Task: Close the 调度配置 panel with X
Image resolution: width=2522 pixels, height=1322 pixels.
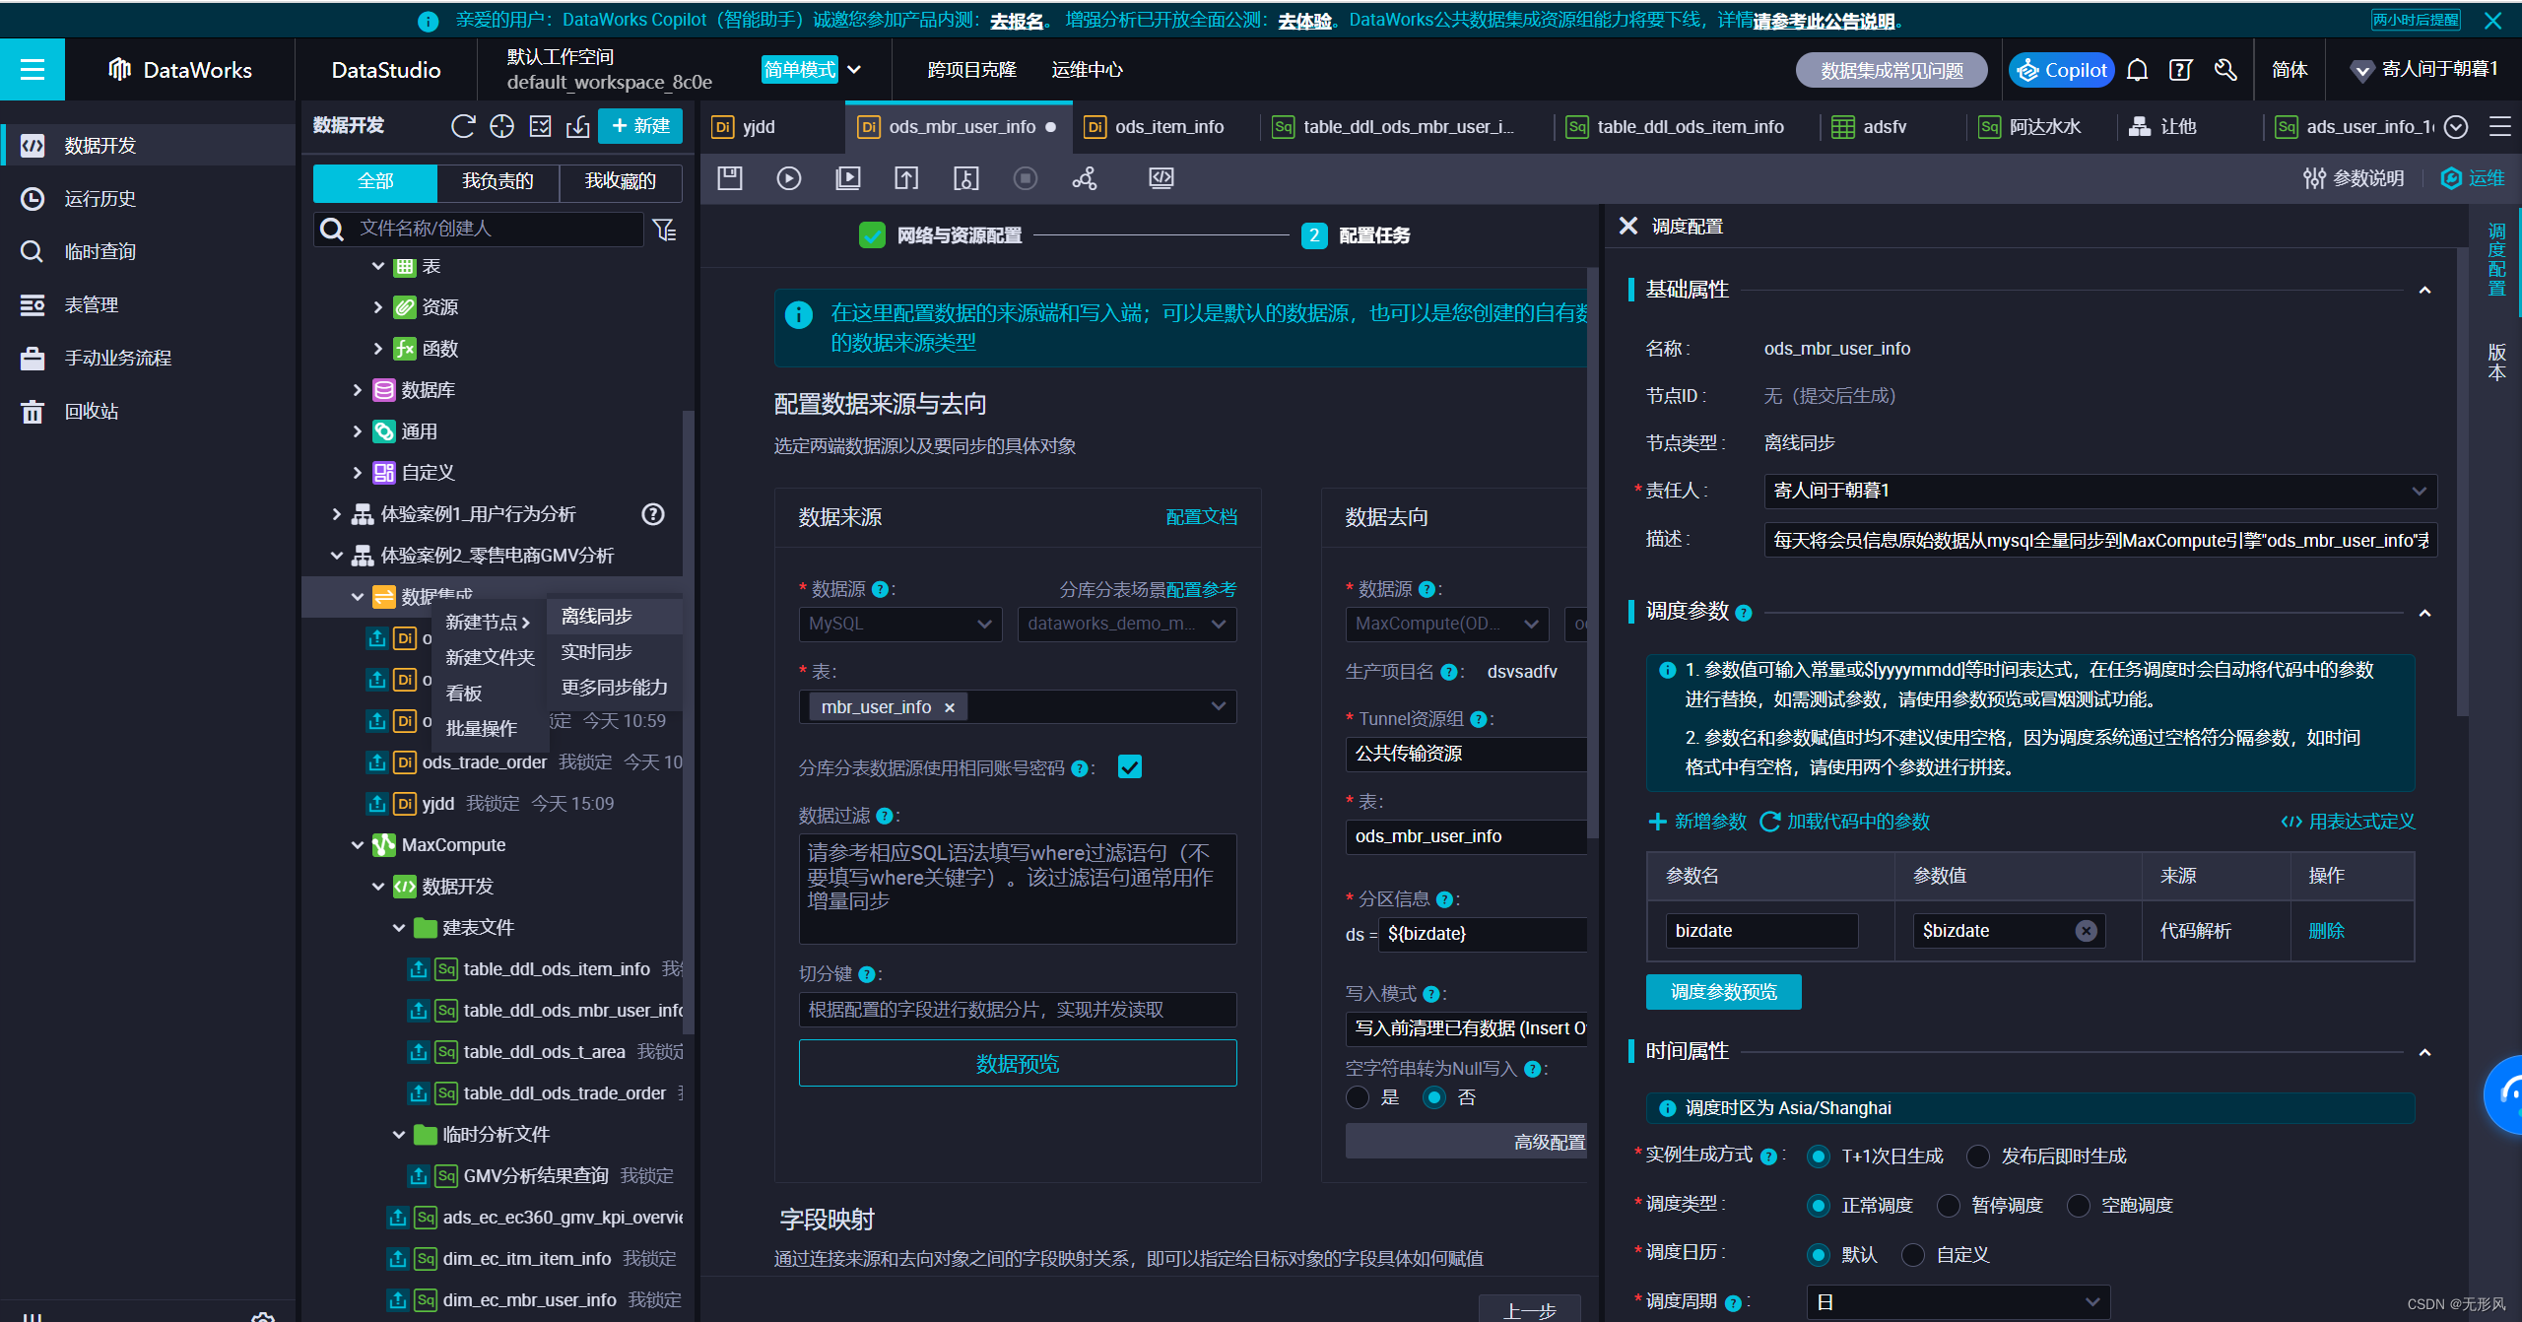Action: pos(1628,227)
